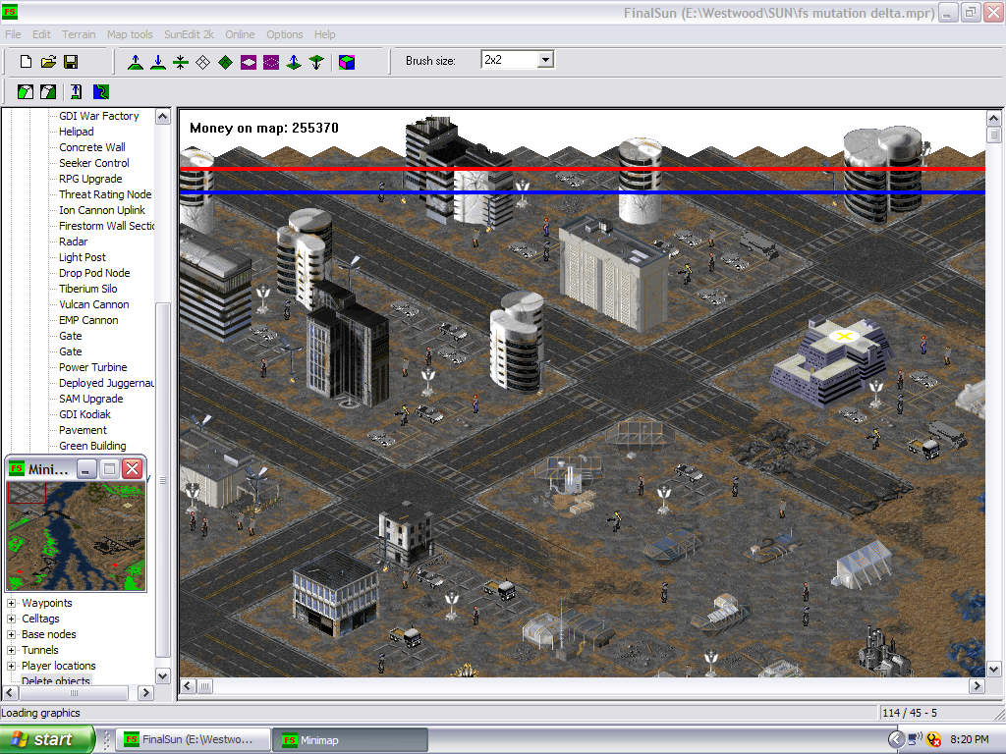Select Ion Cannon Uplink in object tree

tap(102, 210)
